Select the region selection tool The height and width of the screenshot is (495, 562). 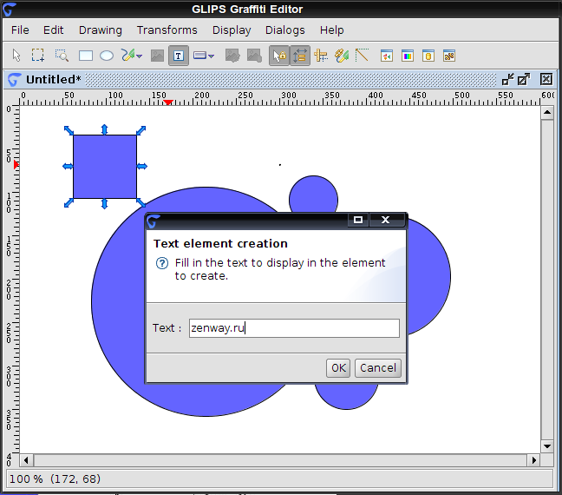[x=38, y=56]
